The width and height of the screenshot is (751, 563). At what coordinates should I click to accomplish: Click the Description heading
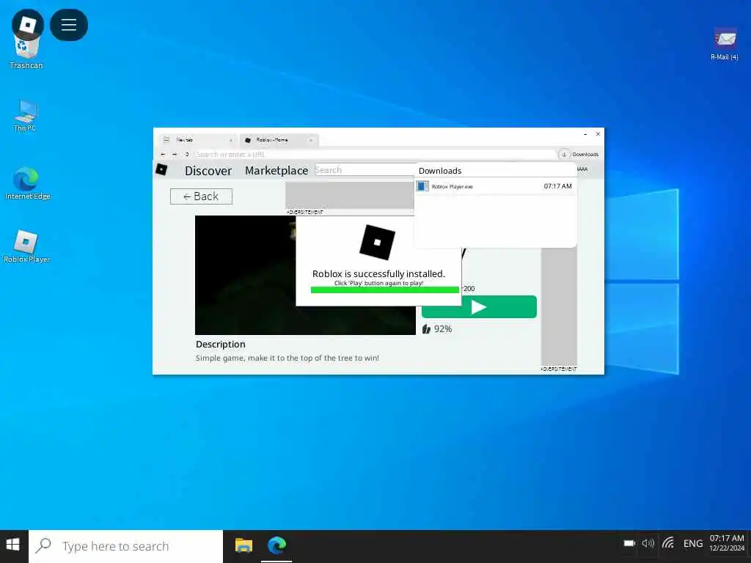coord(220,345)
